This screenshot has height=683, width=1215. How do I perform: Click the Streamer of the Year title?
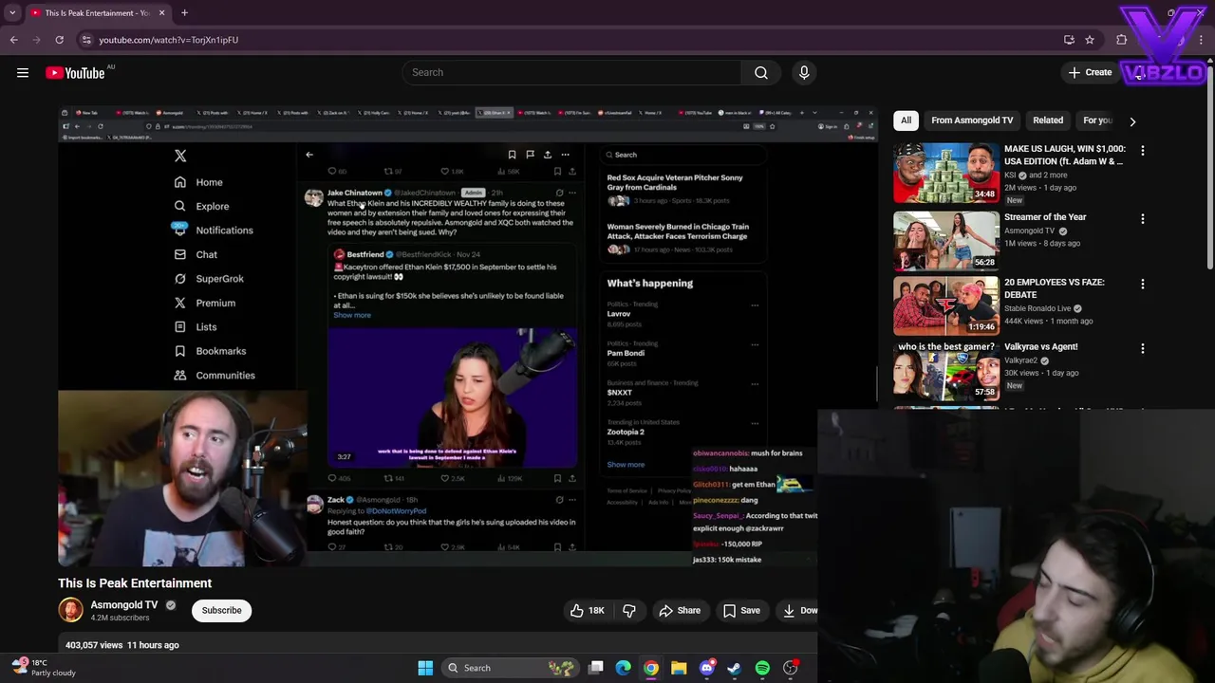click(1045, 217)
